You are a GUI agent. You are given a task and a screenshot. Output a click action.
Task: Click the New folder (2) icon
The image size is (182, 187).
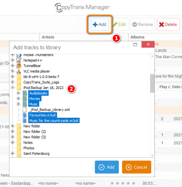pos(19,132)
